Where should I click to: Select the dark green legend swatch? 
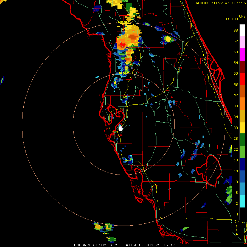[x=242, y=140]
